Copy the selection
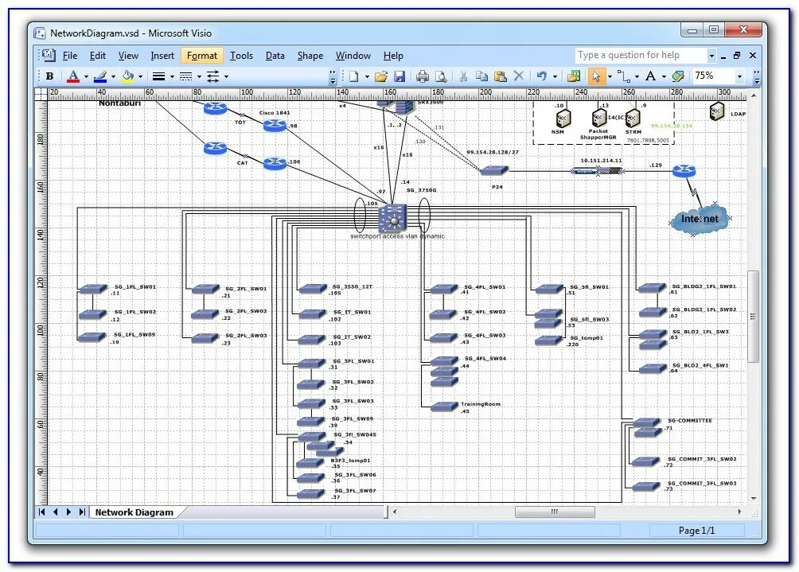 point(481,76)
